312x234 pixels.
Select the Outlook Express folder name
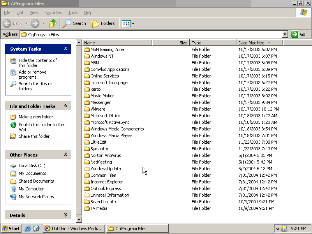[106, 188]
